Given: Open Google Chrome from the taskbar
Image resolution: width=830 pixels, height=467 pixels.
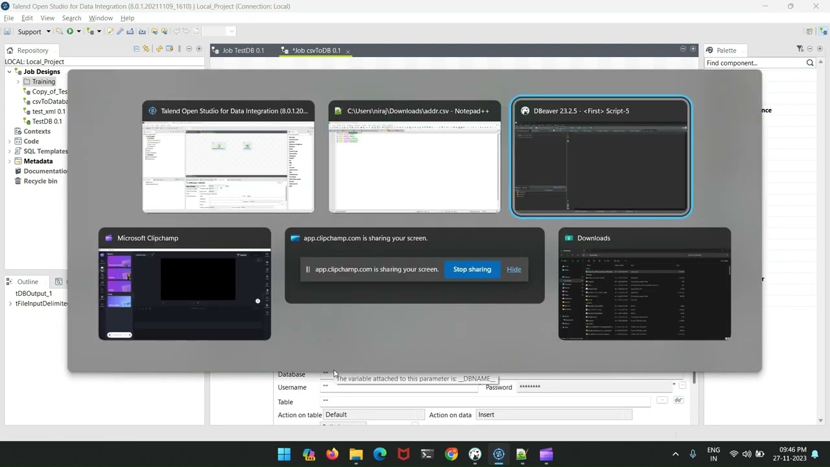Looking at the screenshot, I should coord(451,454).
